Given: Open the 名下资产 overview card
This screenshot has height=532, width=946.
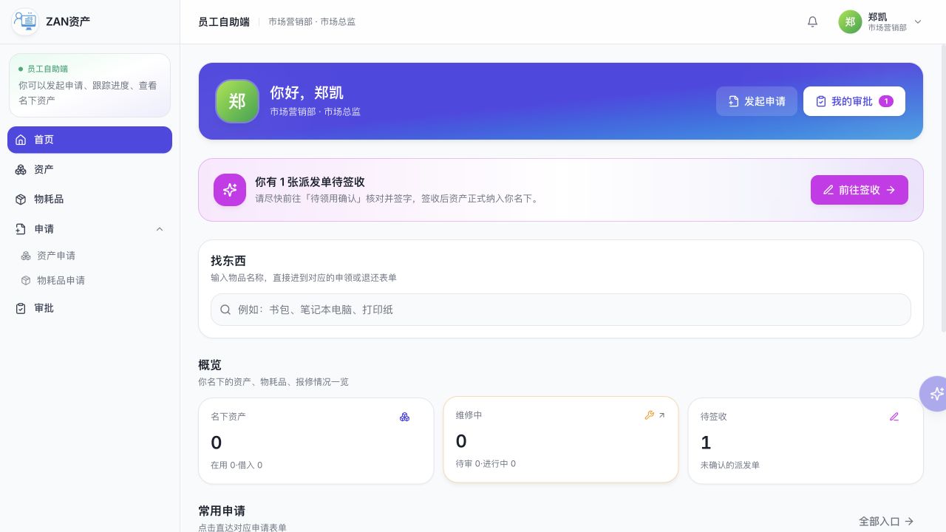Looking at the screenshot, I should pyautogui.click(x=316, y=441).
